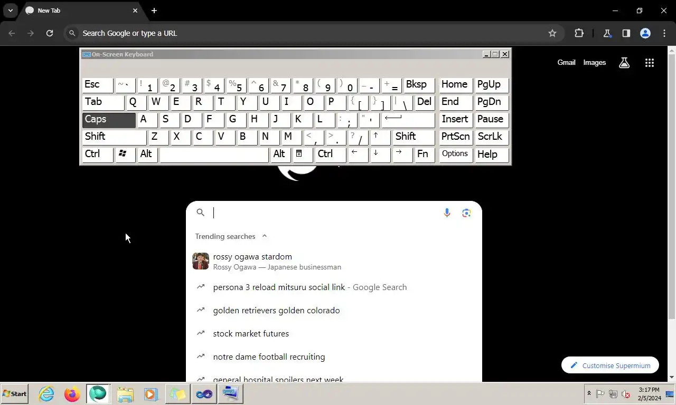The image size is (676, 405).
Task: Toggle the ScrLk key
Action: tap(492, 137)
